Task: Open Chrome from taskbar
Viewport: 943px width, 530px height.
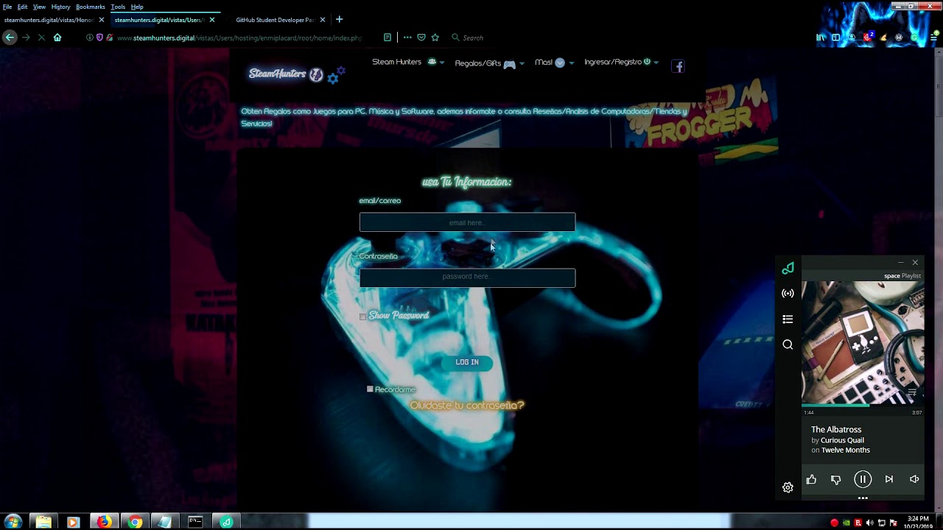Action: pos(135,522)
